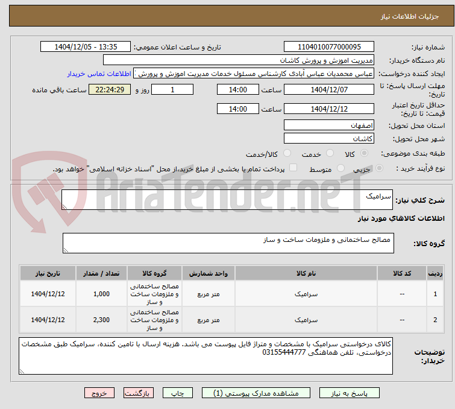Click the تعداد / مقدار column header
The height and width of the screenshot is (409, 455).
point(101,273)
